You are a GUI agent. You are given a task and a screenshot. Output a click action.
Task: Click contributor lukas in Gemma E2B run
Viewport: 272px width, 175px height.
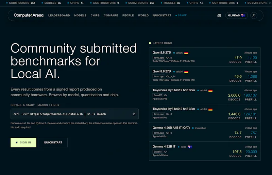(x=184, y=147)
